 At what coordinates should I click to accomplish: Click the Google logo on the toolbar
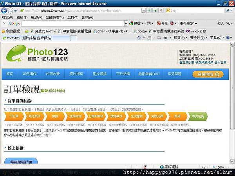coord(14,23)
